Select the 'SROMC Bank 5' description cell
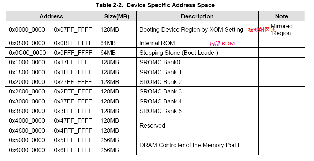Screen dimensions: 314x161 point(160,111)
